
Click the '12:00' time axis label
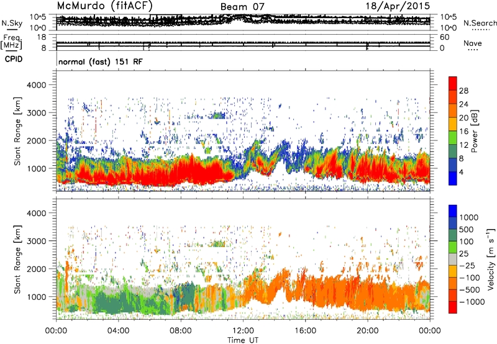[243, 330]
